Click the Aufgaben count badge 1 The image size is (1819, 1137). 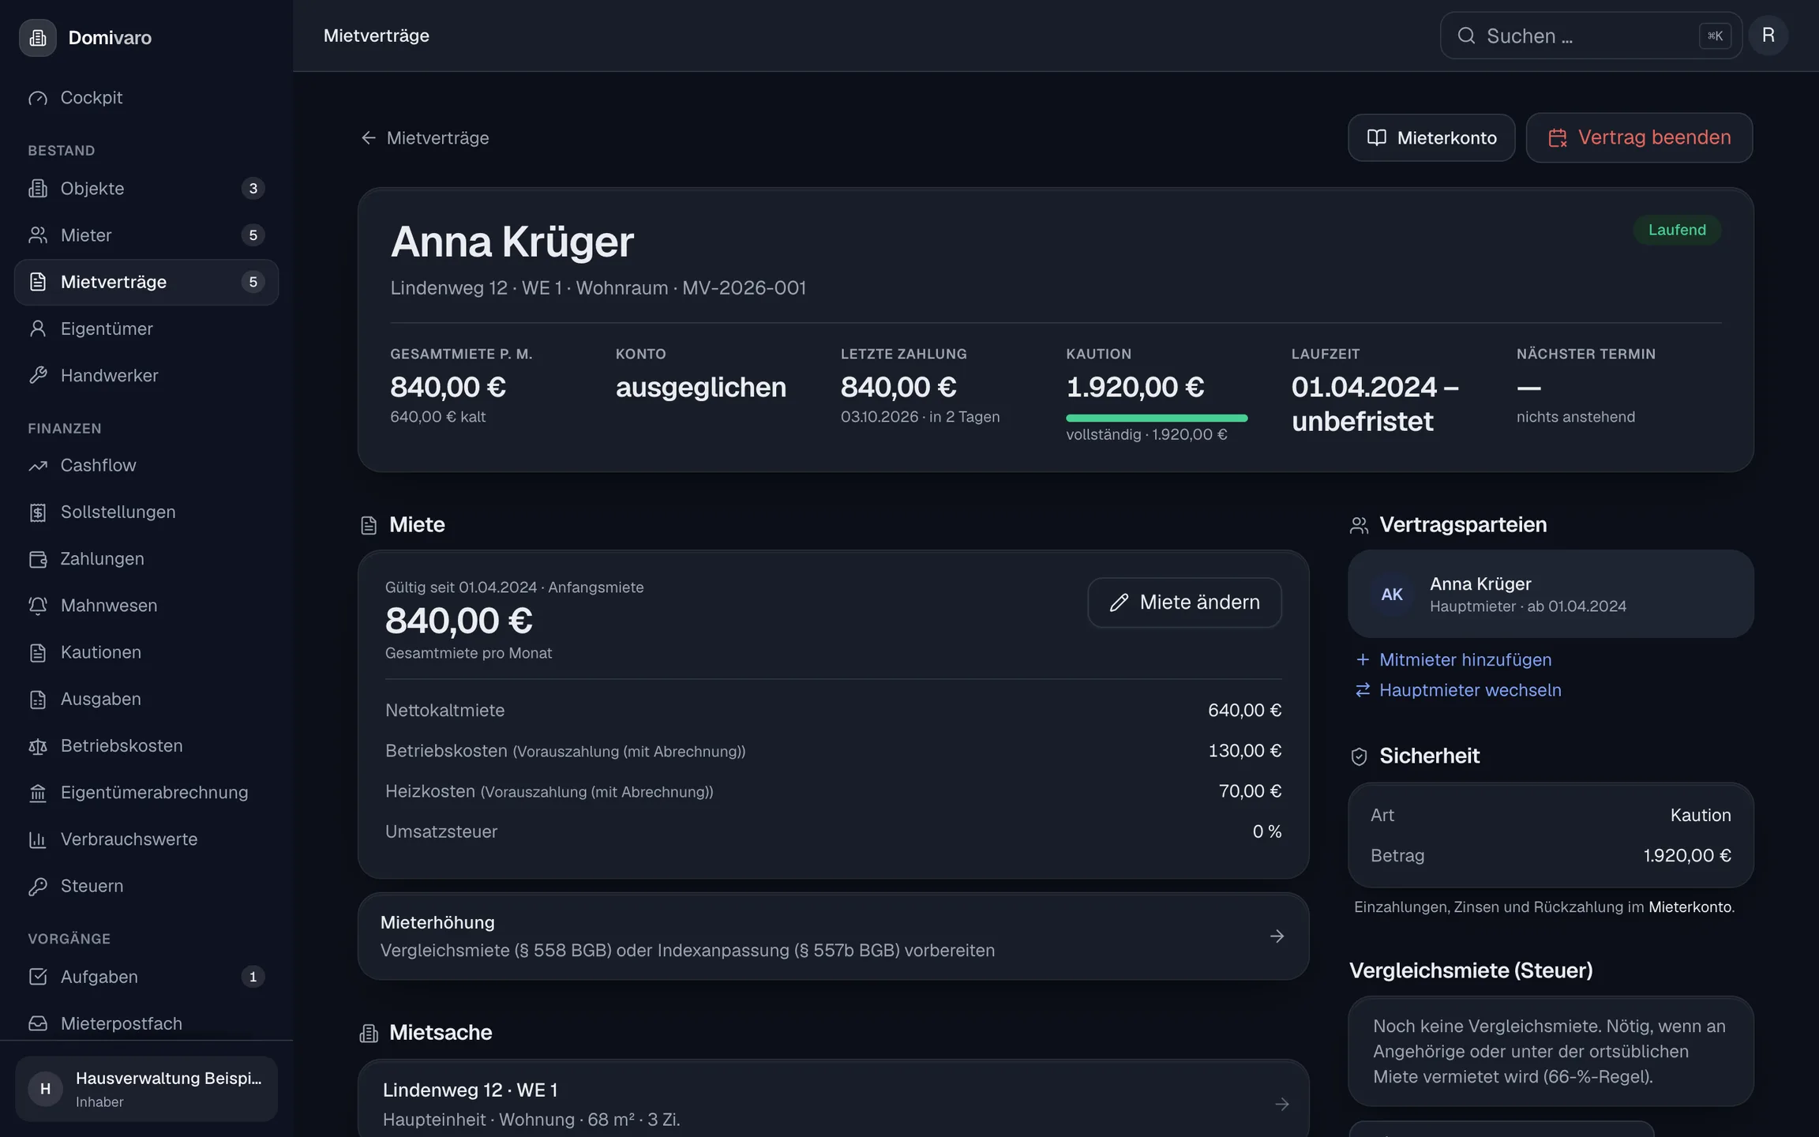[253, 977]
